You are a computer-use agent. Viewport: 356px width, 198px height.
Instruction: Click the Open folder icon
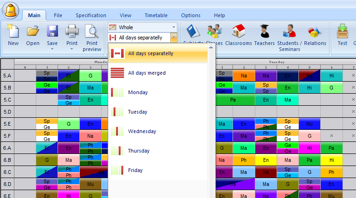32,32
